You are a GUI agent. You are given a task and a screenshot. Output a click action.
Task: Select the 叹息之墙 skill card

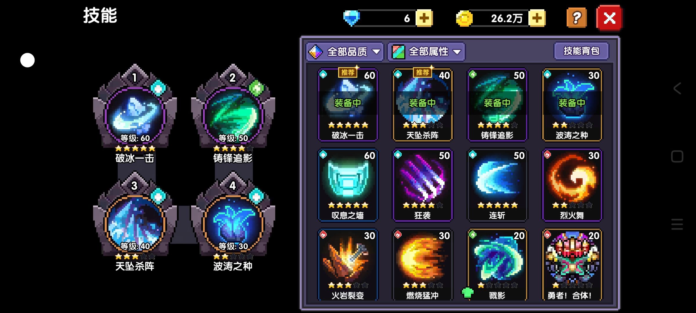348,185
